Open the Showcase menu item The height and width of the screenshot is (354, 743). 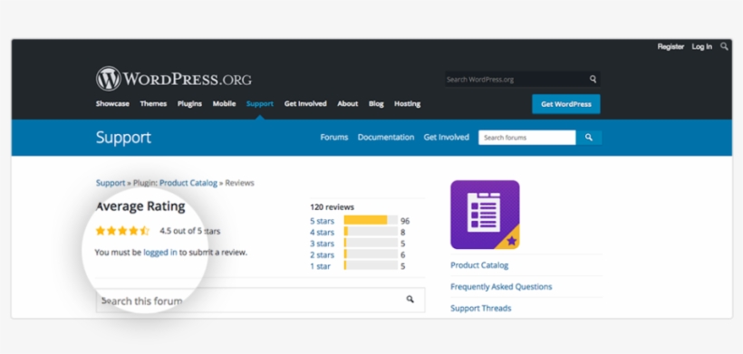click(x=112, y=103)
